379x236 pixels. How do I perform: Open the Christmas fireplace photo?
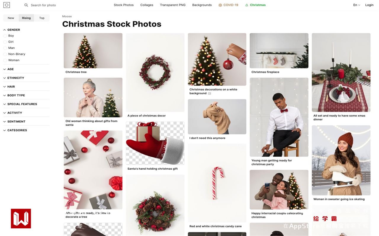279,51
